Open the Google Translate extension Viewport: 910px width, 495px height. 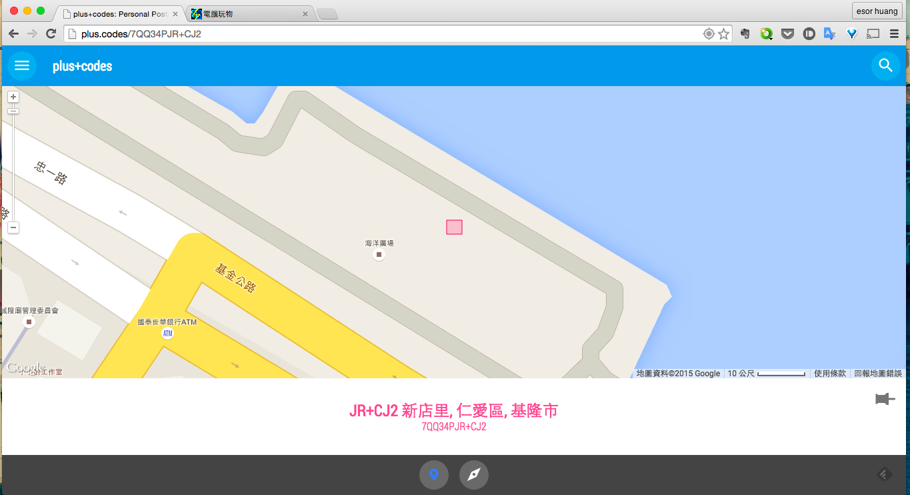pyautogui.click(x=830, y=34)
